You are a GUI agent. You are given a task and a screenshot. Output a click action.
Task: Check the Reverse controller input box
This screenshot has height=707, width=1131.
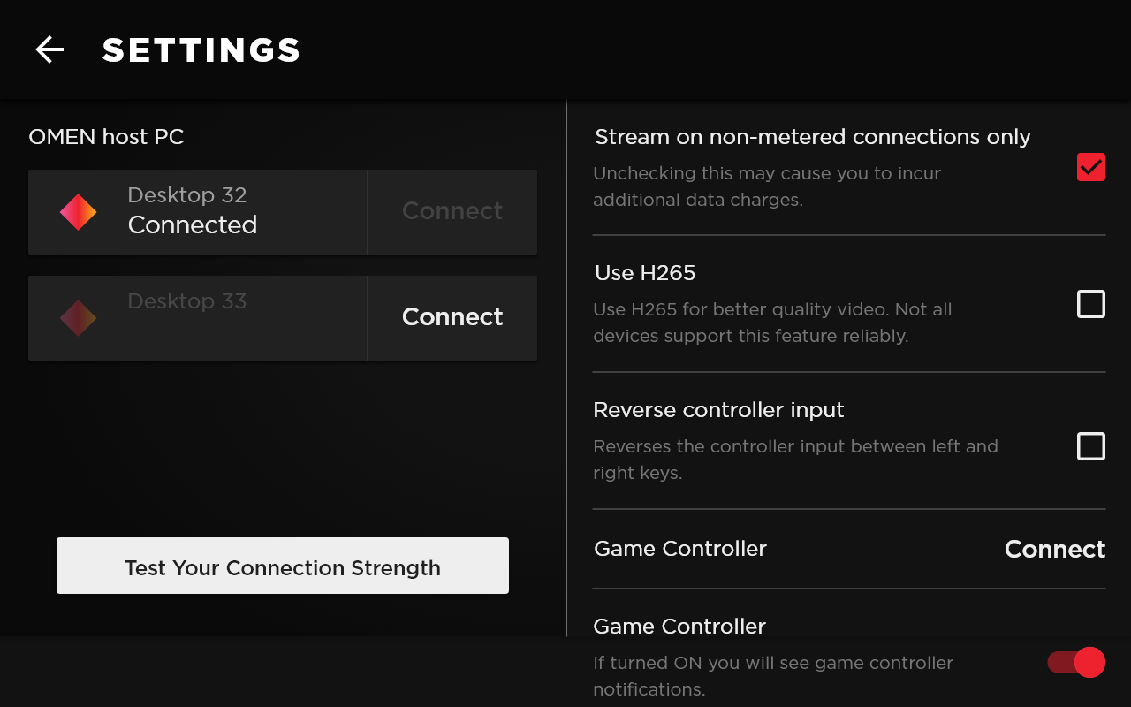1090,446
